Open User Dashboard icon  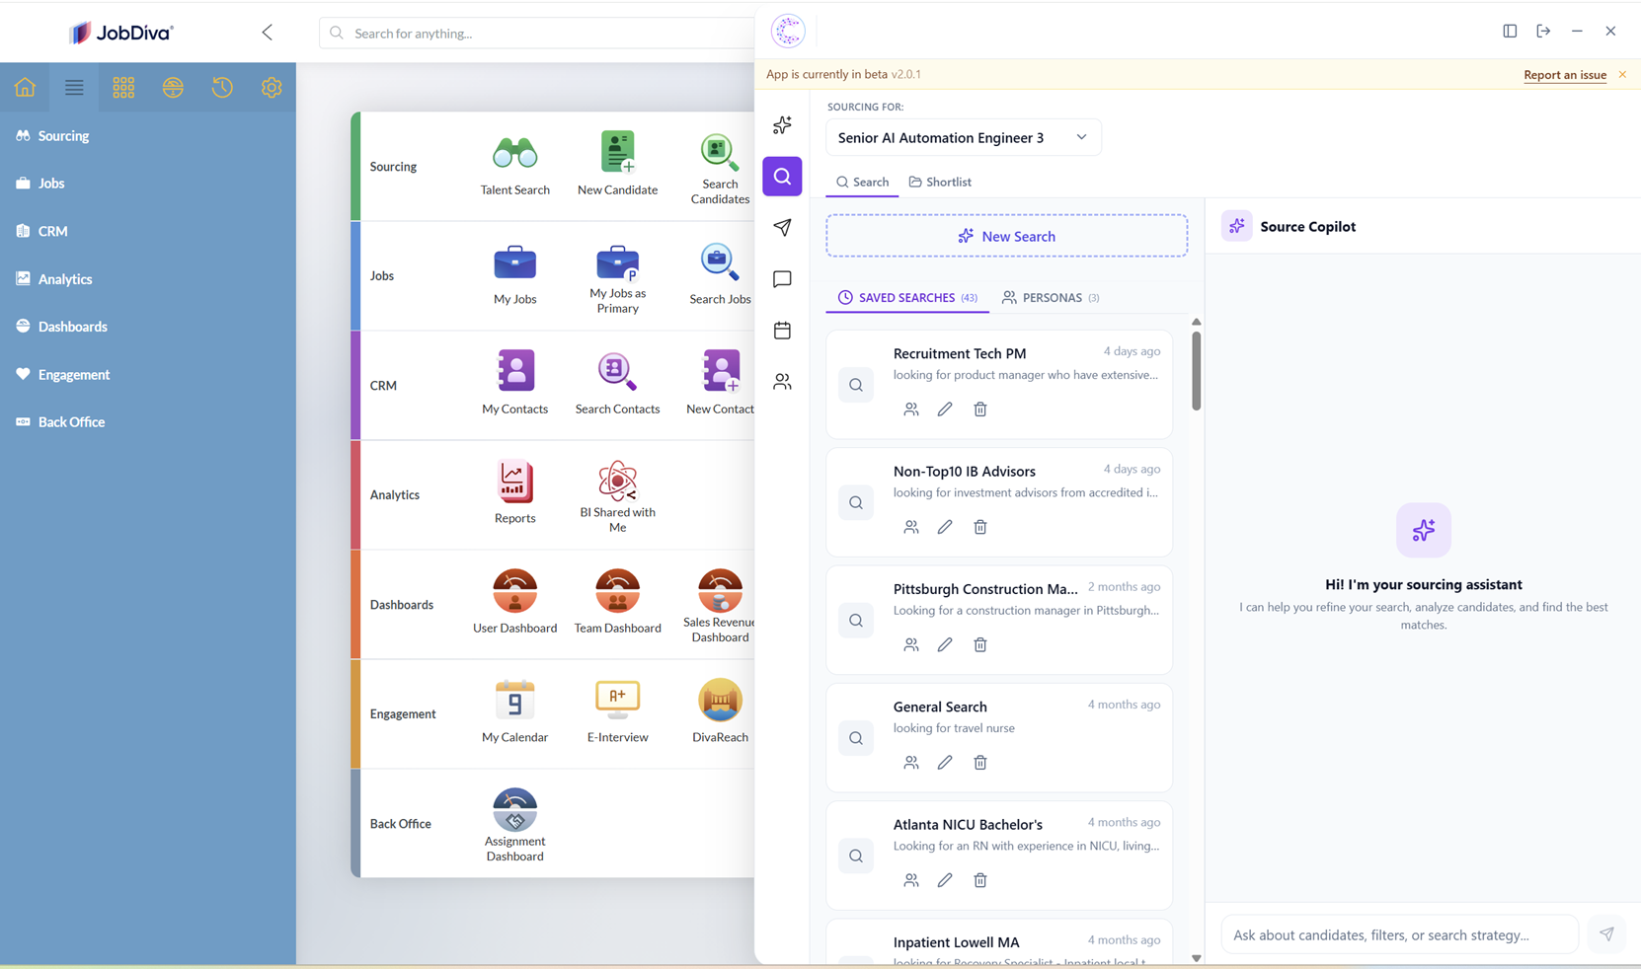coord(514,591)
